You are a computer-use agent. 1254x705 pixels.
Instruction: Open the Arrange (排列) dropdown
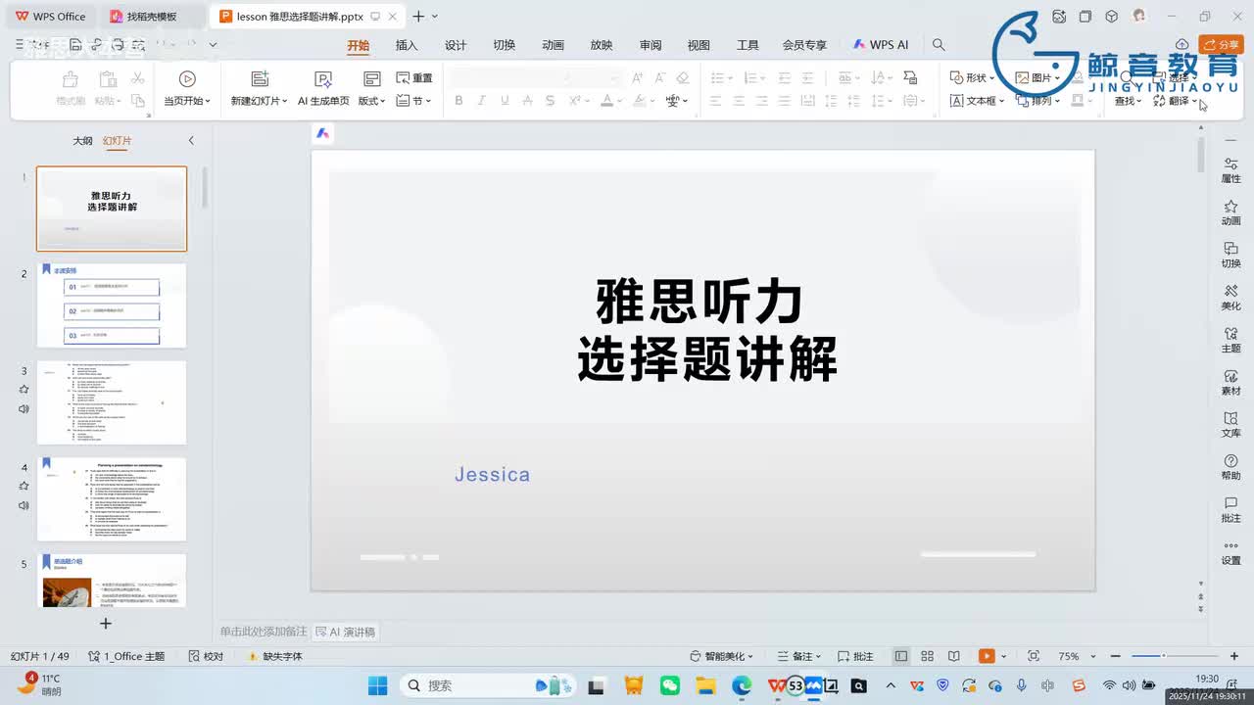pos(1037,101)
